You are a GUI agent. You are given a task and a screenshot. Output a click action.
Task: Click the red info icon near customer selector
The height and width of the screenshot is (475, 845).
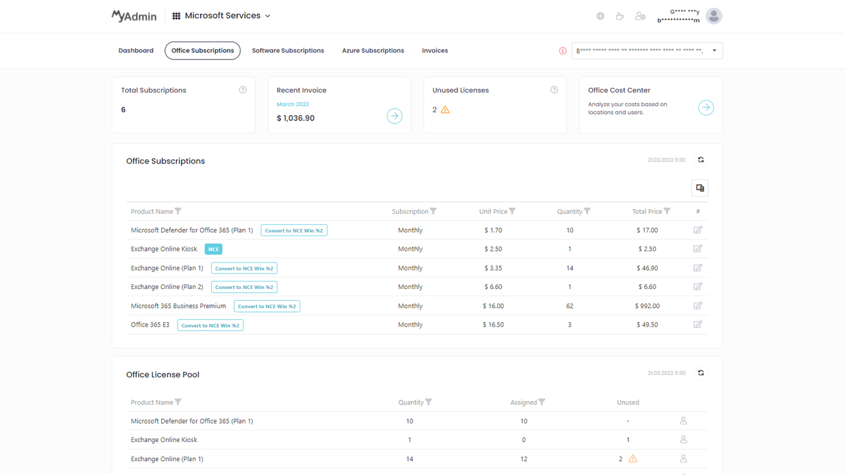[562, 51]
